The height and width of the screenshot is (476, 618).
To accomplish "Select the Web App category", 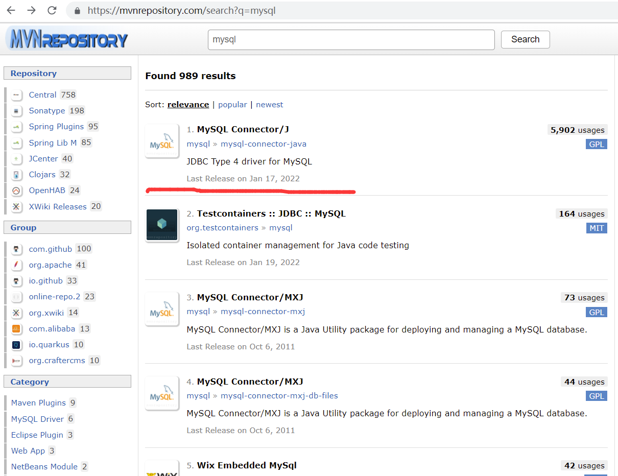I will (28, 451).
